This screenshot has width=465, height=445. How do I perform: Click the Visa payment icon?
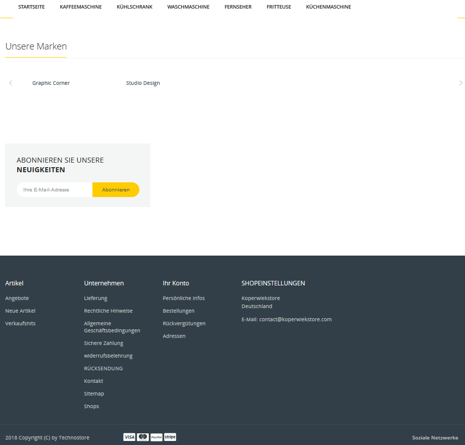(129, 437)
